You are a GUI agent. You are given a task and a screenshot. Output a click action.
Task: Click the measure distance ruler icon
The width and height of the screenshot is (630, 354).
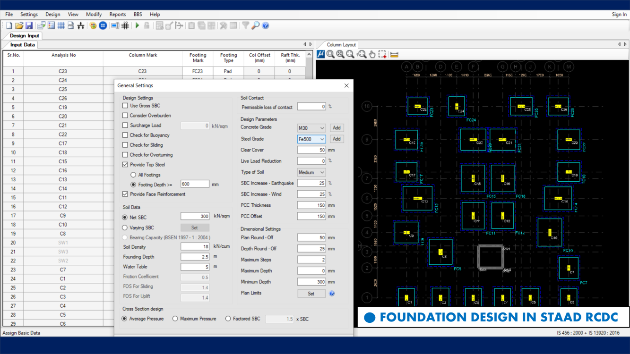pos(394,54)
